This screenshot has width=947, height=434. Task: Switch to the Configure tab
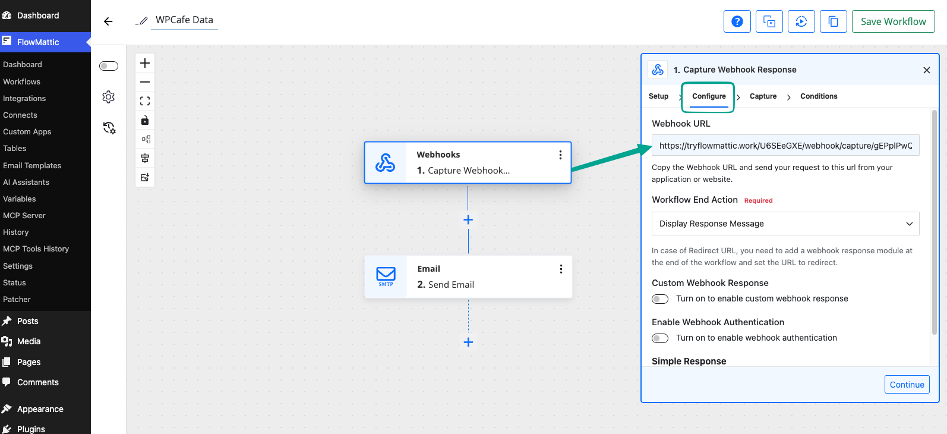pos(709,96)
